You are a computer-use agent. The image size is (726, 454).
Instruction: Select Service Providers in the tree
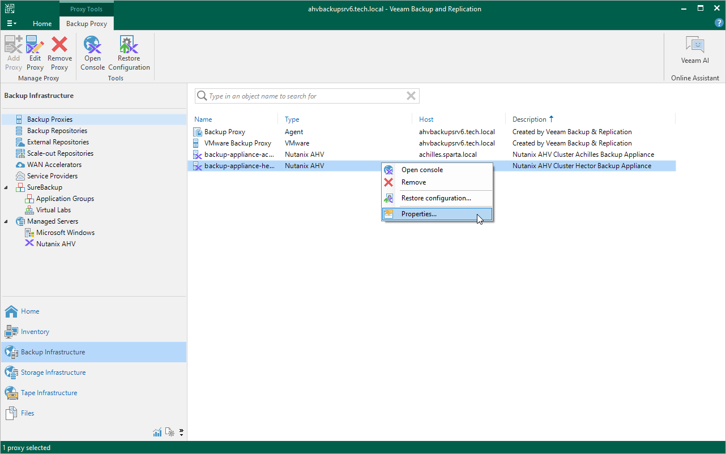pyautogui.click(x=53, y=176)
